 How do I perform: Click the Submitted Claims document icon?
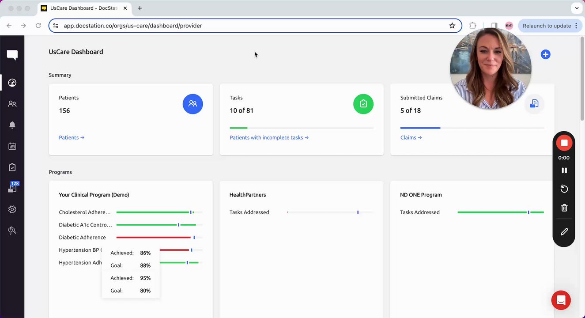pos(534,104)
